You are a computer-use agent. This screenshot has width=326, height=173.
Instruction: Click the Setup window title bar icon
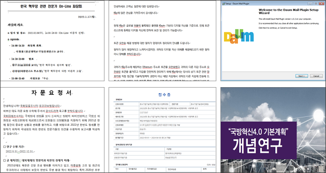coord(224,4)
